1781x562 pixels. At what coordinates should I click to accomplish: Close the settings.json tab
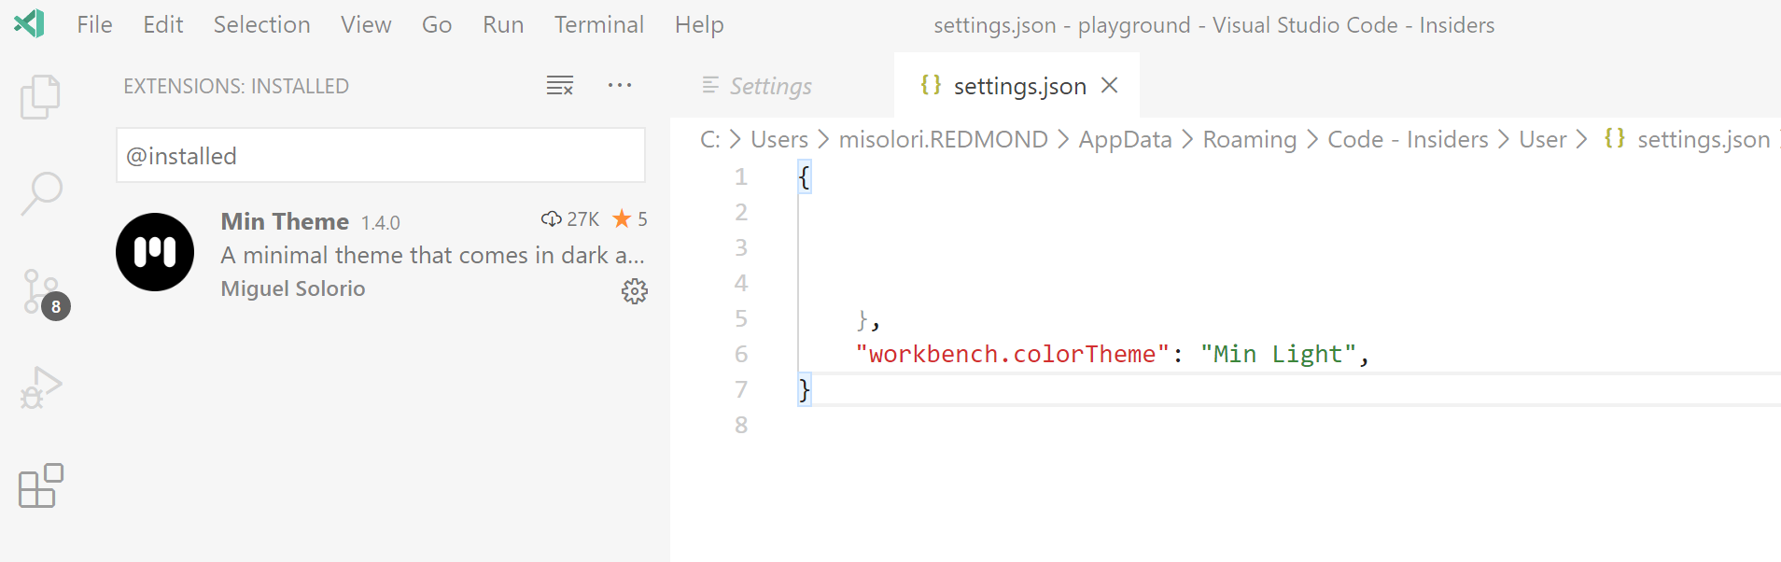point(1110,85)
